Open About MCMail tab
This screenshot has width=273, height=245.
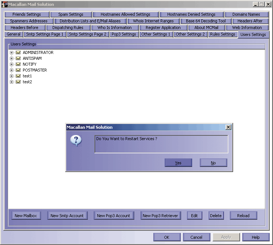point(206,28)
